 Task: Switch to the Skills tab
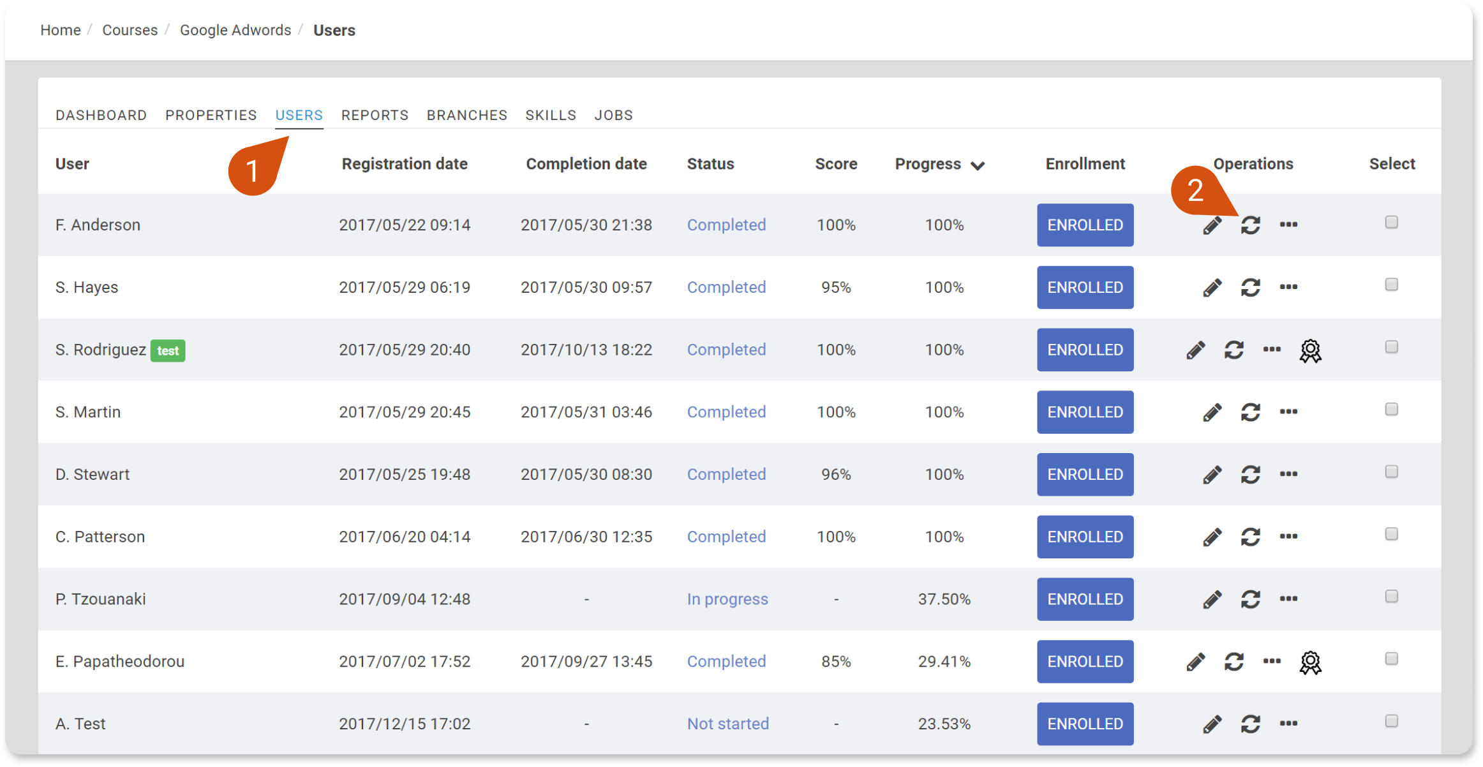pos(551,115)
